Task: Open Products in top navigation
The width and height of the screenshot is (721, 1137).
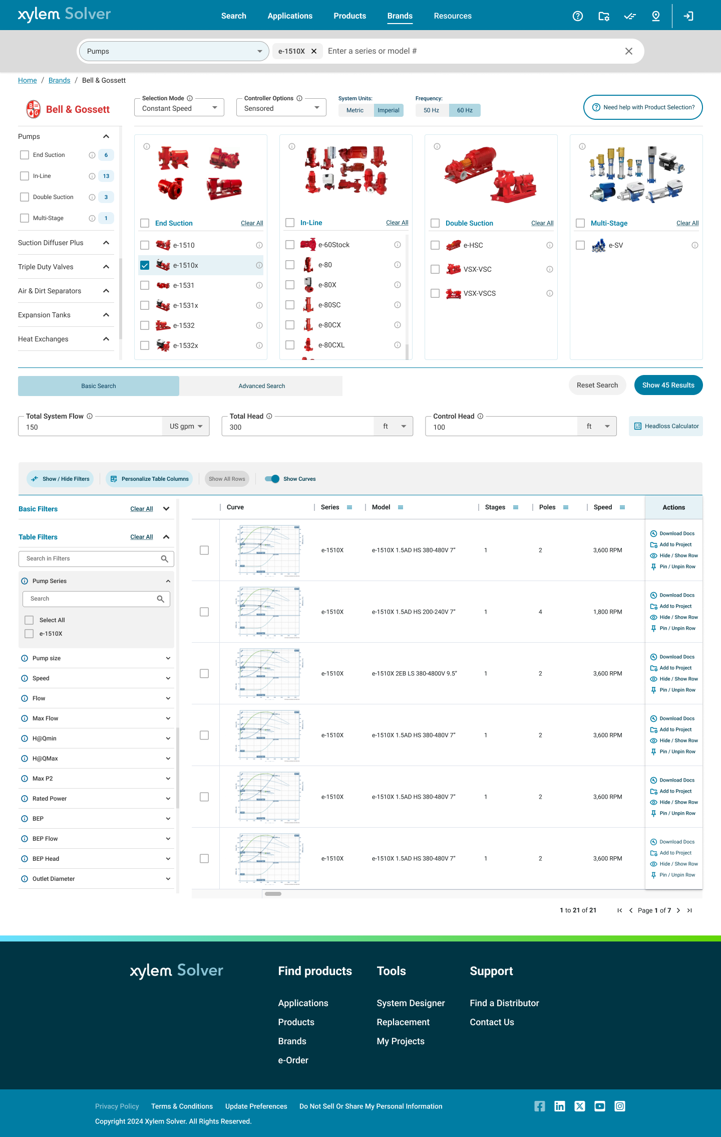Action: pos(350,16)
